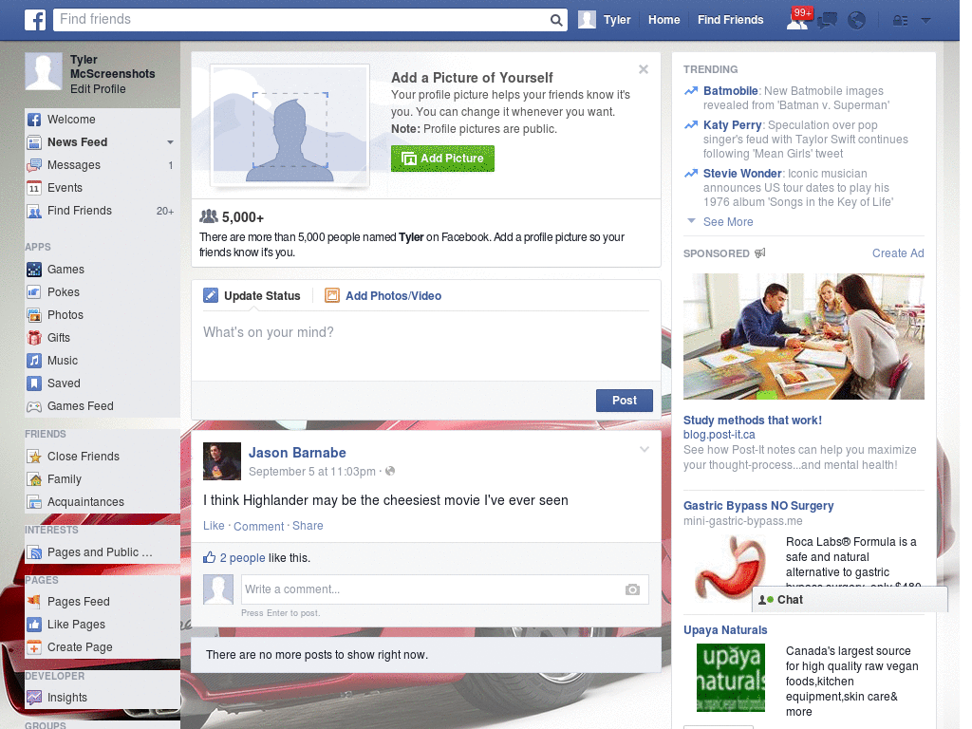The width and height of the screenshot is (972, 729).
Task: Select Update Status tab
Action: (252, 296)
